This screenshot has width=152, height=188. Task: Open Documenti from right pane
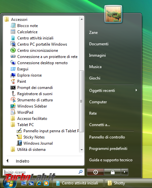[x=99, y=44]
